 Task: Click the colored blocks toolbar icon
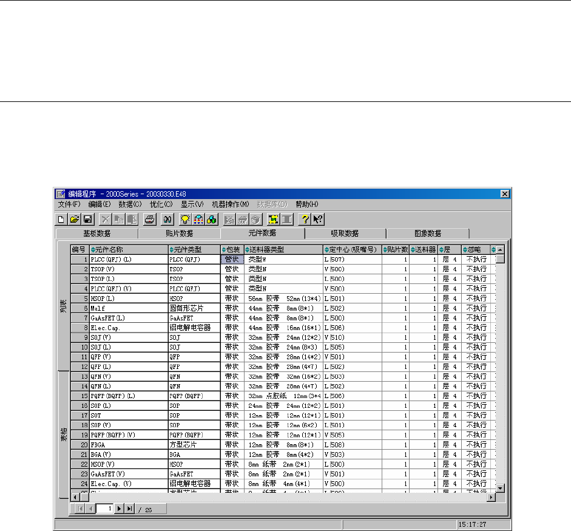(x=212, y=219)
